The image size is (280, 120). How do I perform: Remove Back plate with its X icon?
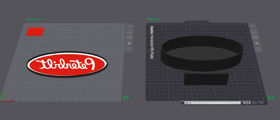click(x=252, y=26)
